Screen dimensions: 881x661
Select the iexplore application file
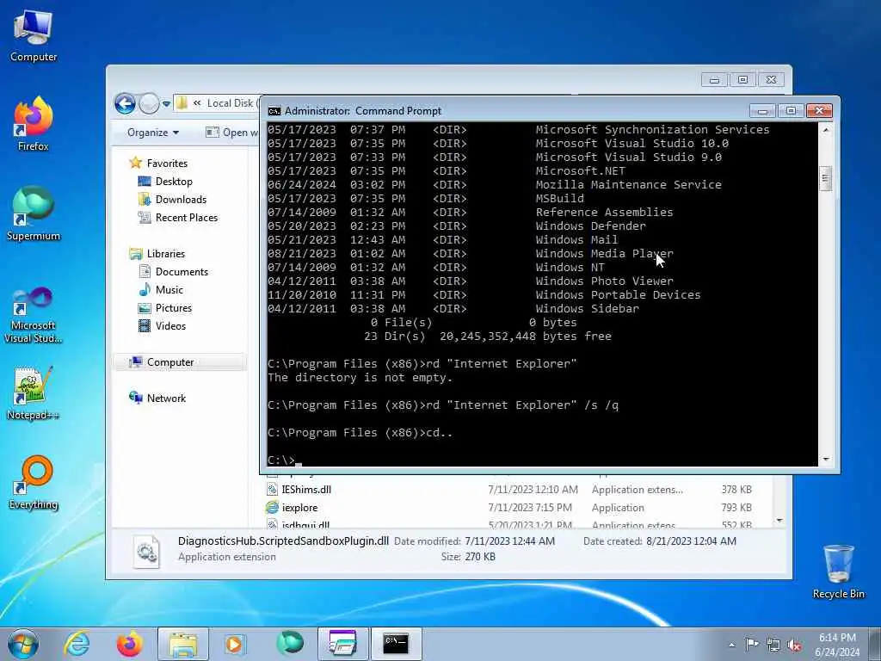[x=299, y=507]
